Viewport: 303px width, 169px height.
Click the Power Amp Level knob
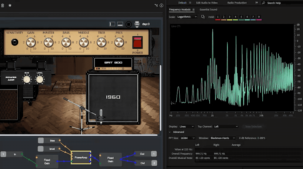(40, 79)
